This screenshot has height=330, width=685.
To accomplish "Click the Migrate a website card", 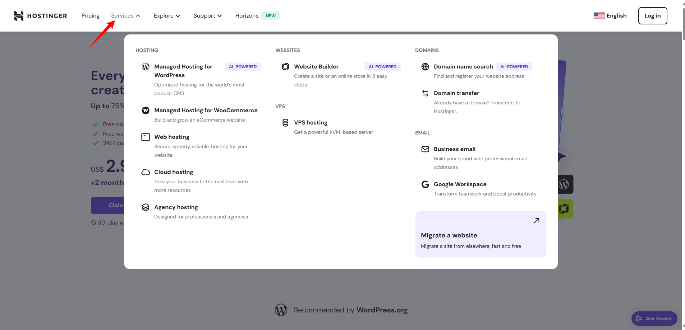I will tap(481, 234).
